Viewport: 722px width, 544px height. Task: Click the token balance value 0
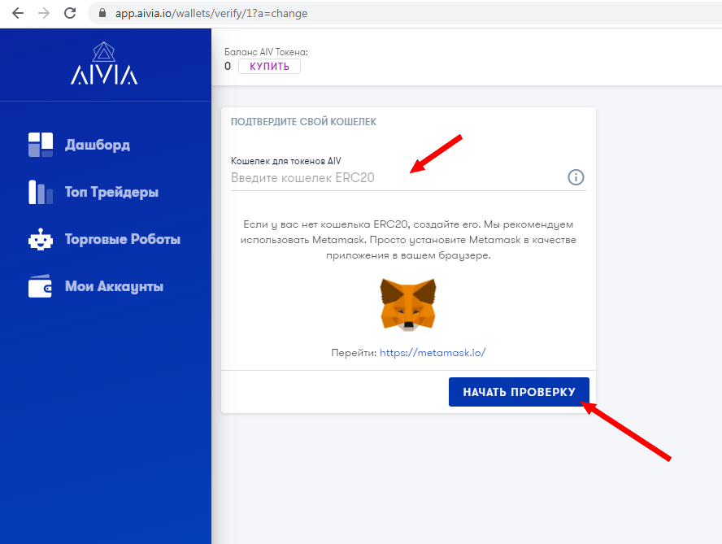228,67
